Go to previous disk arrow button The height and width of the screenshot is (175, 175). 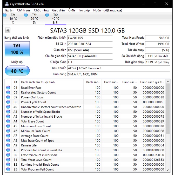8,30
